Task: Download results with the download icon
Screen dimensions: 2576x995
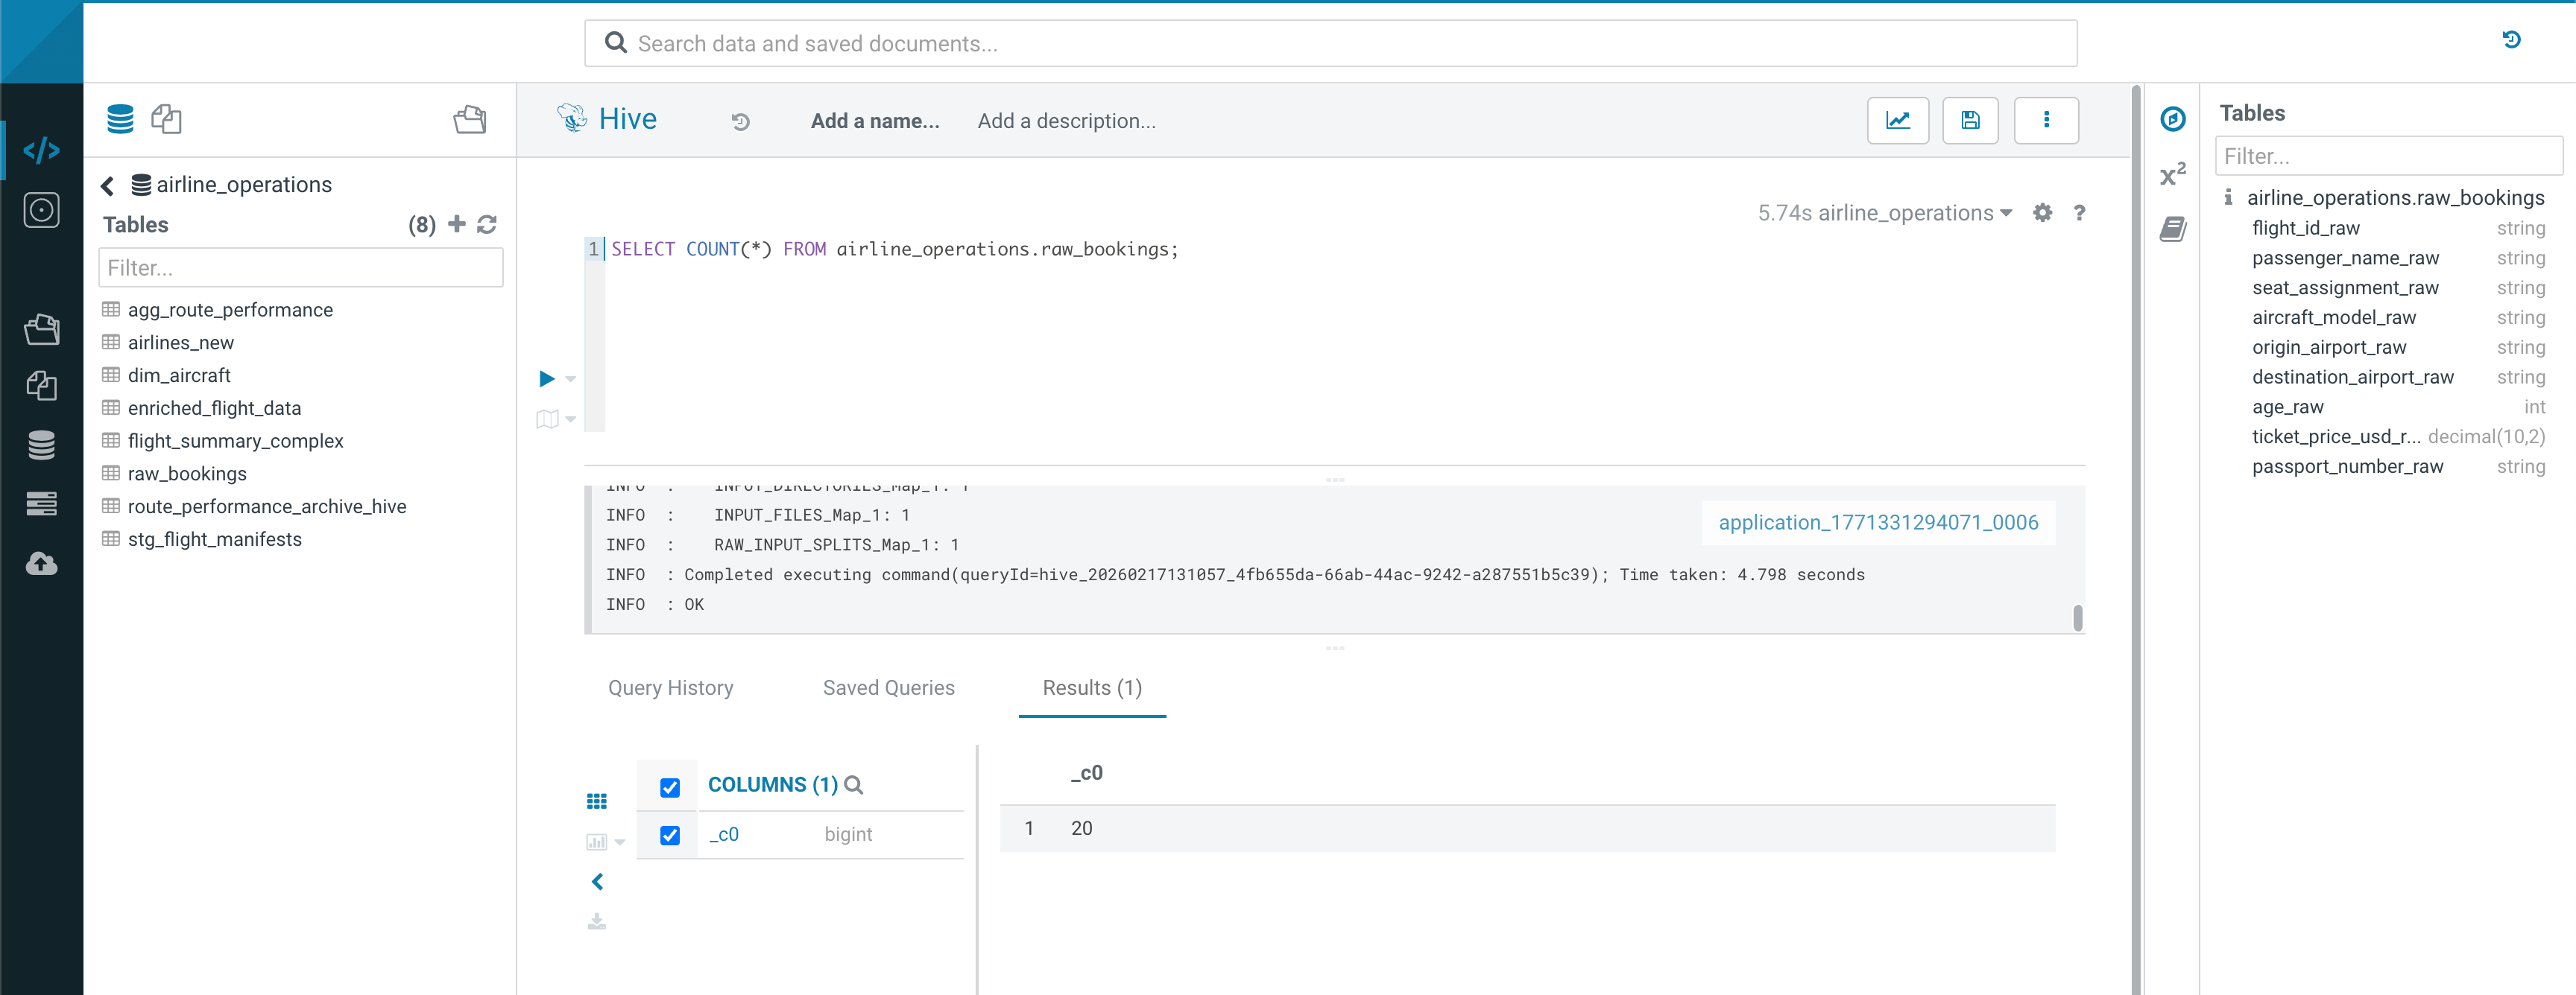Action: [x=597, y=921]
